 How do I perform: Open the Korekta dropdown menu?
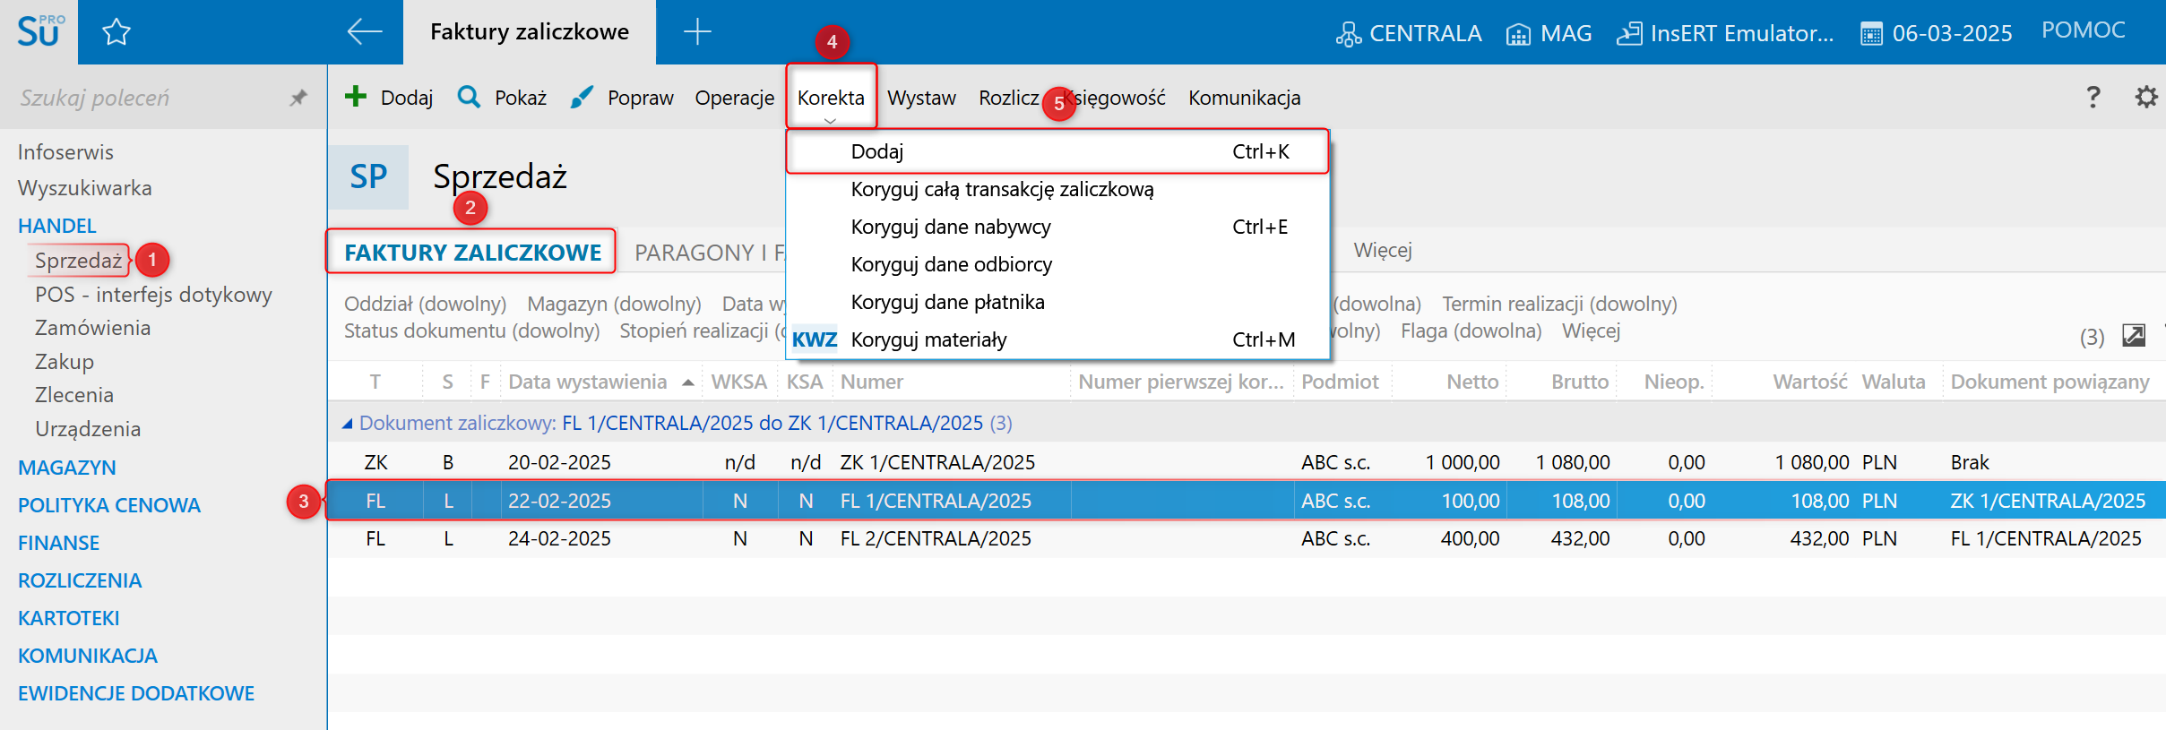[x=831, y=98]
